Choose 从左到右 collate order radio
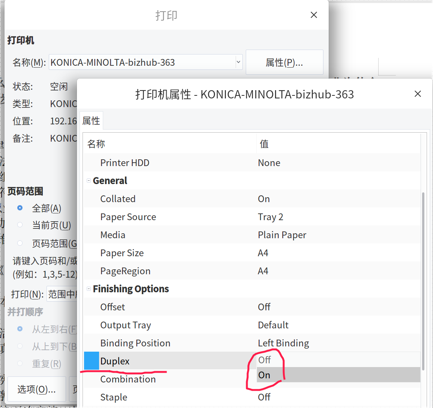This screenshot has width=433, height=408. pyautogui.click(x=20, y=329)
